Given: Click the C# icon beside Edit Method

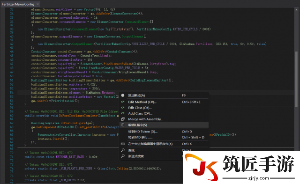Looking at the screenshot, I should tap(123, 102).
